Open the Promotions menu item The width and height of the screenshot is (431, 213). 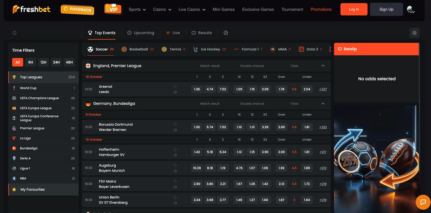(321, 9)
